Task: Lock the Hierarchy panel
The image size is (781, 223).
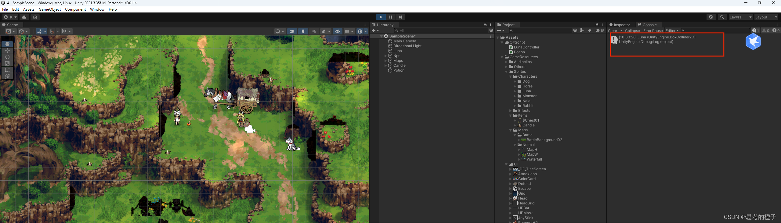Action: pos(485,24)
